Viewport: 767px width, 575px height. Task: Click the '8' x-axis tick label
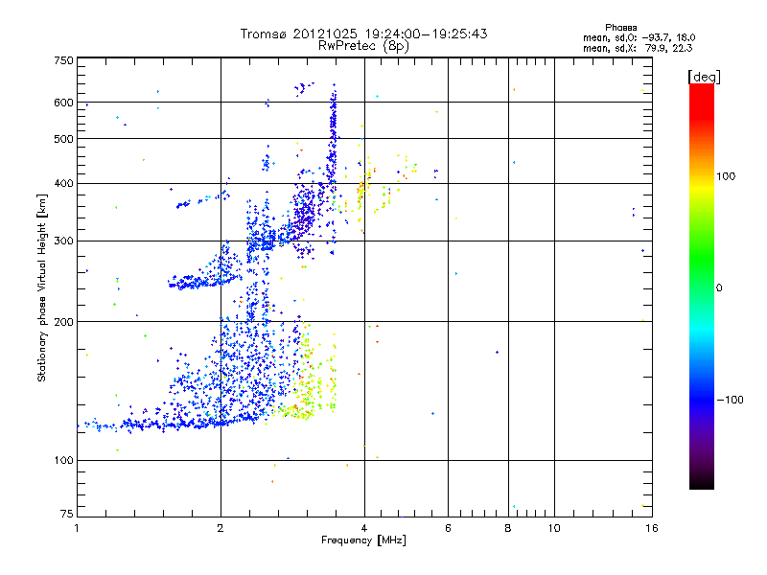[x=508, y=528]
